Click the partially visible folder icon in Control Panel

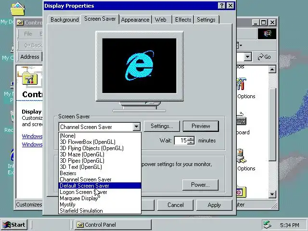click(x=242, y=192)
